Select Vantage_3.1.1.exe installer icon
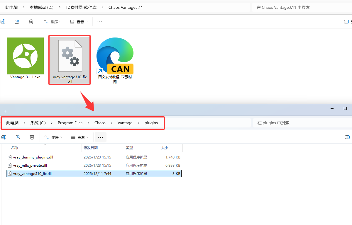The width and height of the screenshot is (352, 225). 25,56
